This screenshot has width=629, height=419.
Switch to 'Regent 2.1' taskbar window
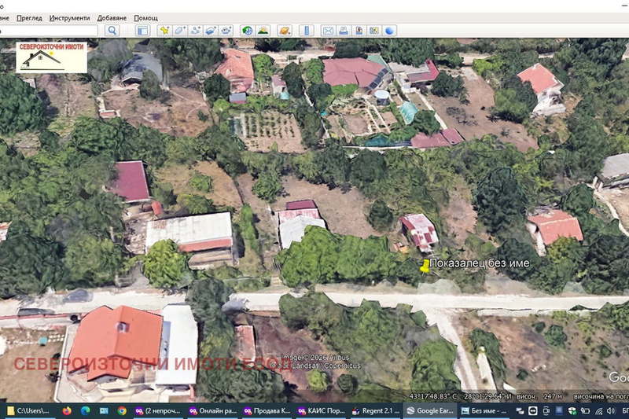pyautogui.click(x=376, y=411)
